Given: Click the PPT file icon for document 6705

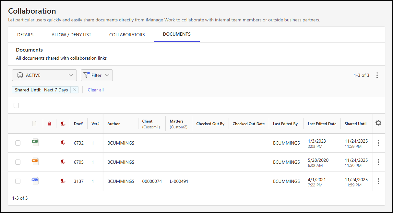Looking at the screenshot, I should (x=35, y=161).
